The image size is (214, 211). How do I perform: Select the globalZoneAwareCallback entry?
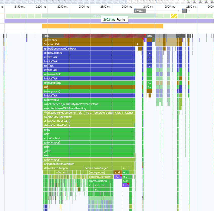click(x=88, y=49)
